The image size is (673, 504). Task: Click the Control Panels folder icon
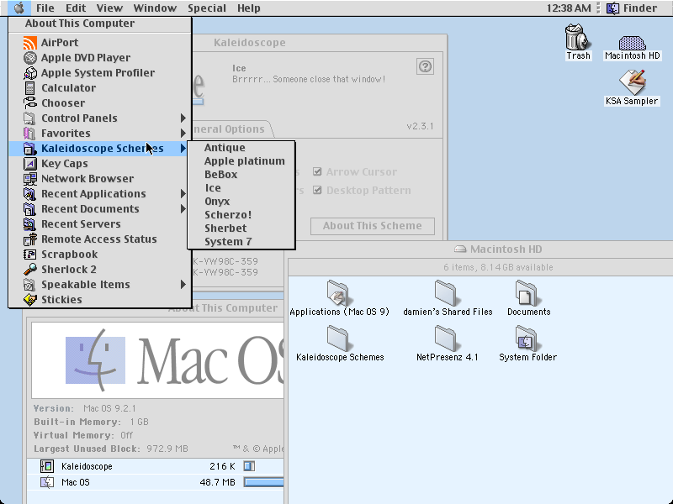pos(29,118)
